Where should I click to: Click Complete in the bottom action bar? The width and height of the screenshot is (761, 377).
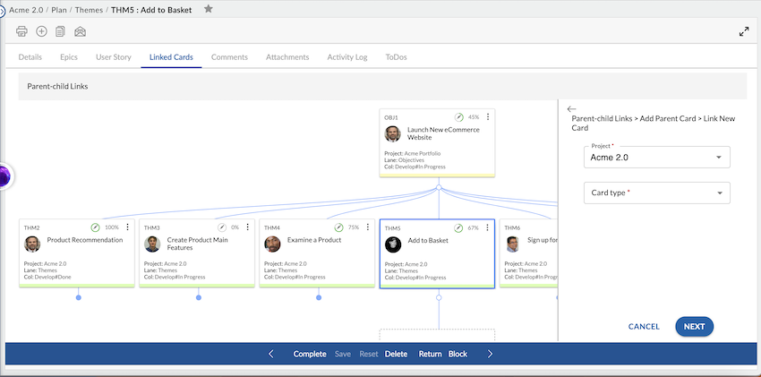pos(310,354)
